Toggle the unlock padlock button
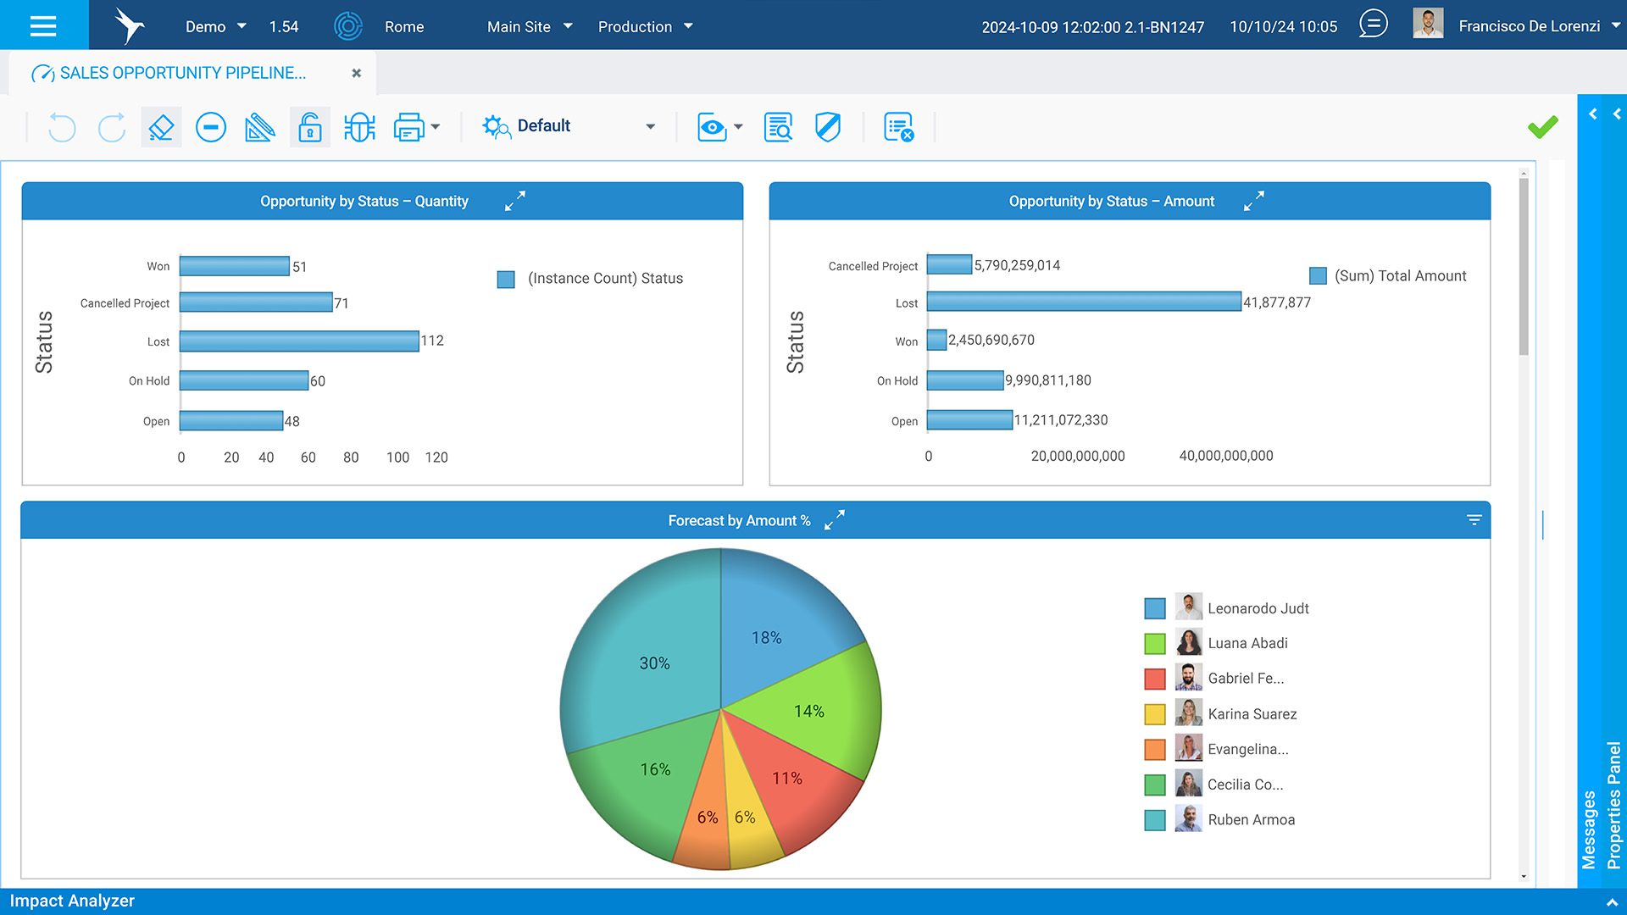The image size is (1627, 915). (x=309, y=128)
